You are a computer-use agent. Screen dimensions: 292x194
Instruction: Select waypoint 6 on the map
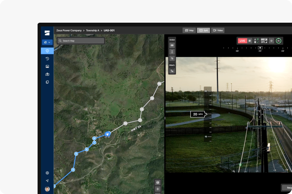[x=87, y=149]
